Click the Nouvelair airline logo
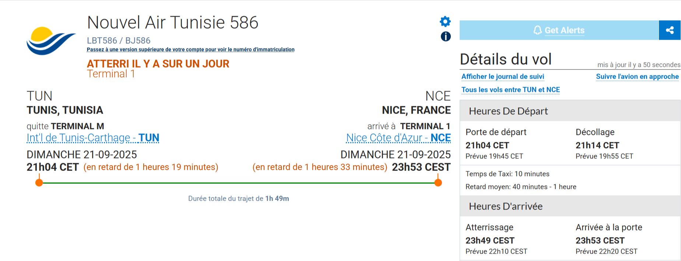The width and height of the screenshot is (681, 261). coord(51,40)
